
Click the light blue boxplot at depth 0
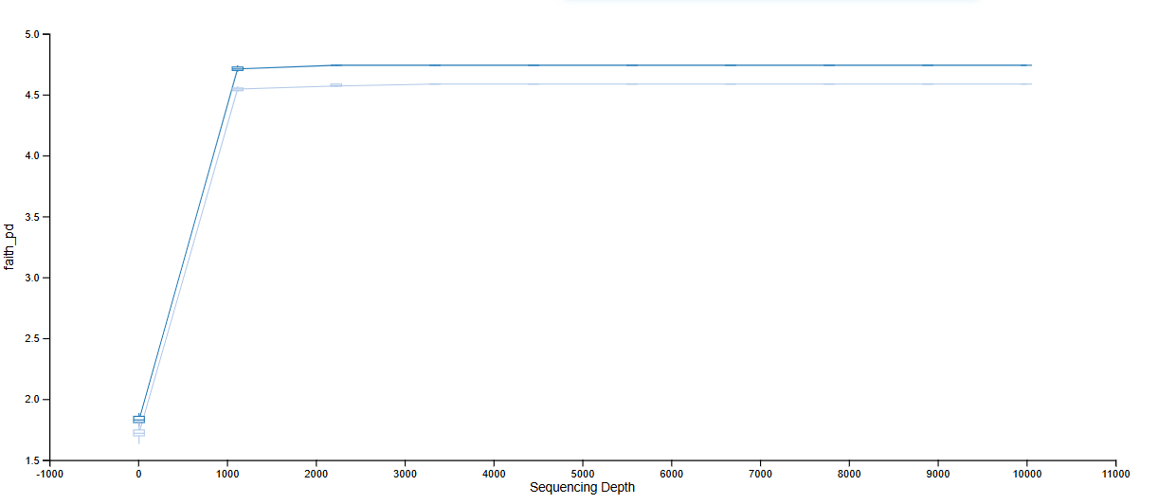[139, 433]
